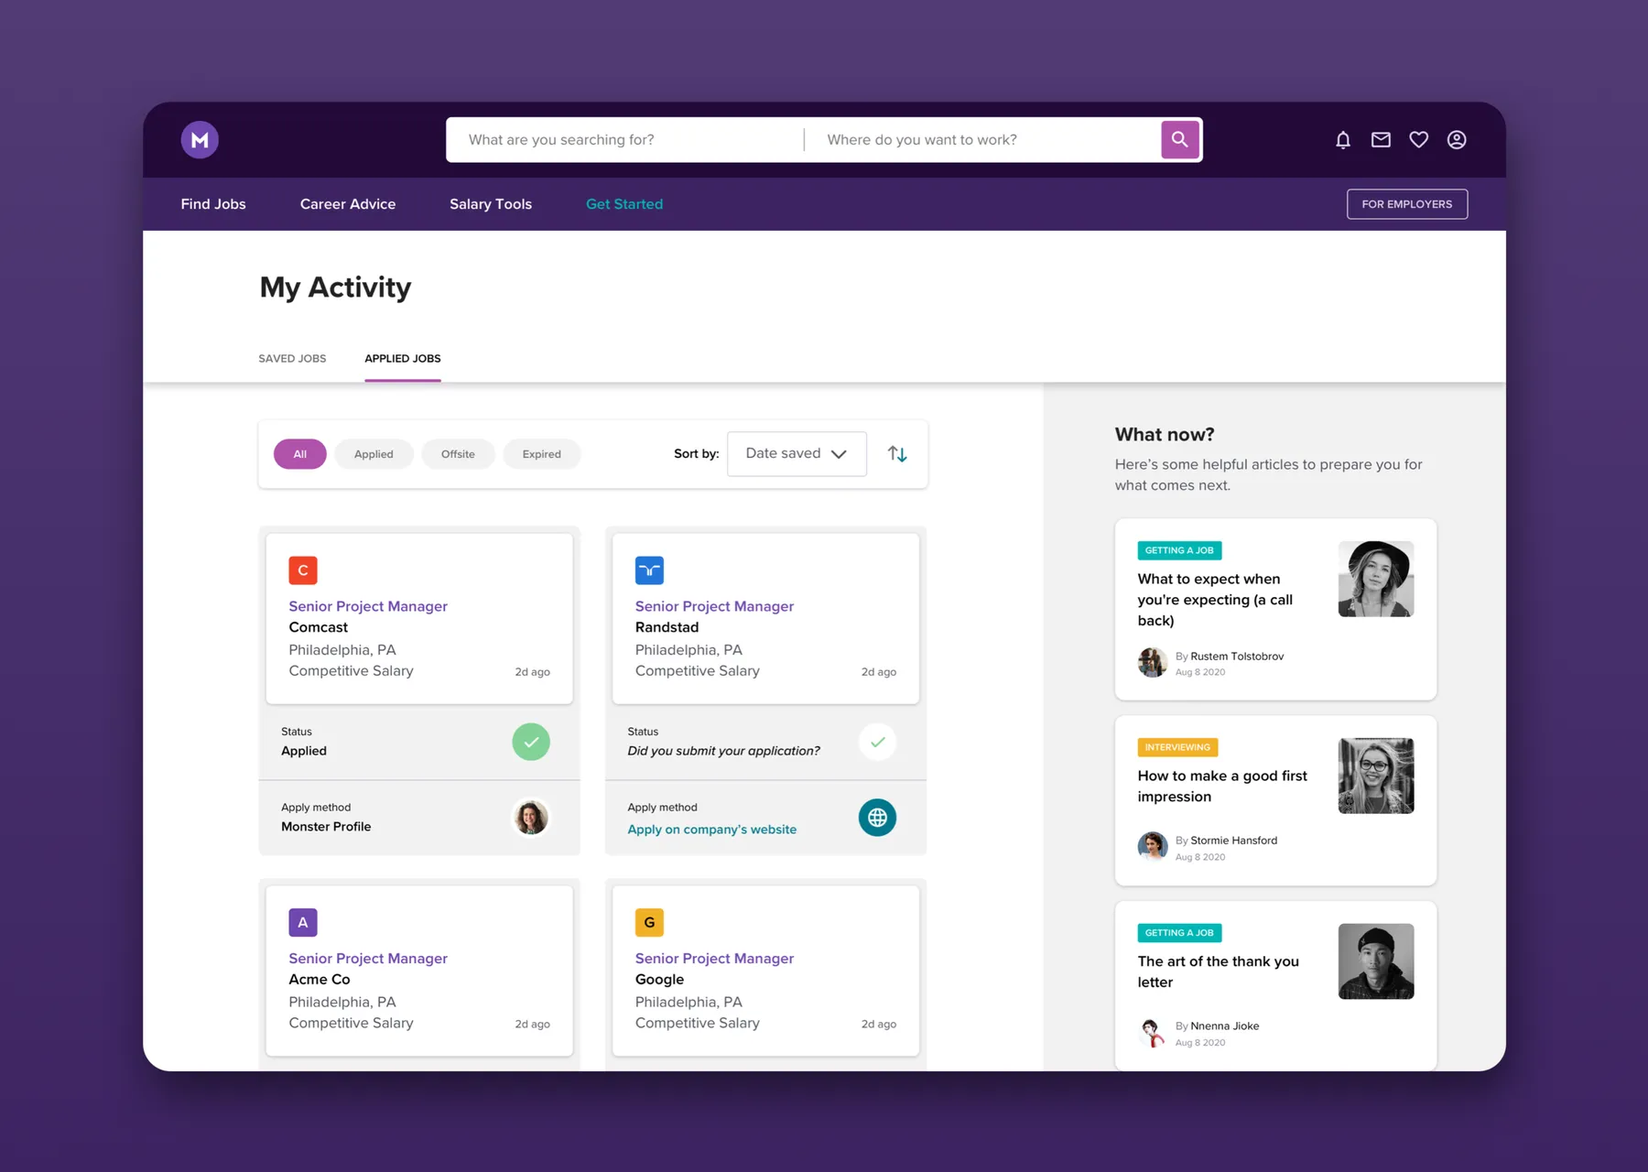The image size is (1648, 1172).
Task: Open the notifications bell
Action: (x=1343, y=140)
